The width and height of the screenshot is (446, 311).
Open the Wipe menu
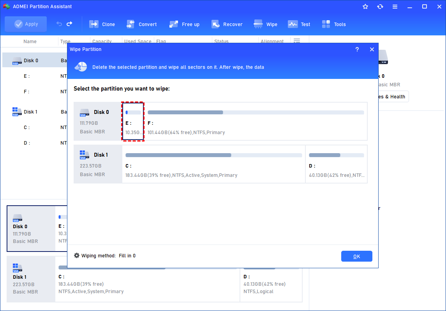[x=265, y=24]
